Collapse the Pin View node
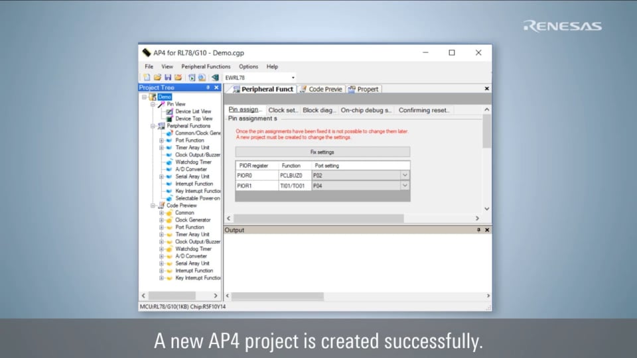The image size is (637, 358). pyautogui.click(x=153, y=104)
